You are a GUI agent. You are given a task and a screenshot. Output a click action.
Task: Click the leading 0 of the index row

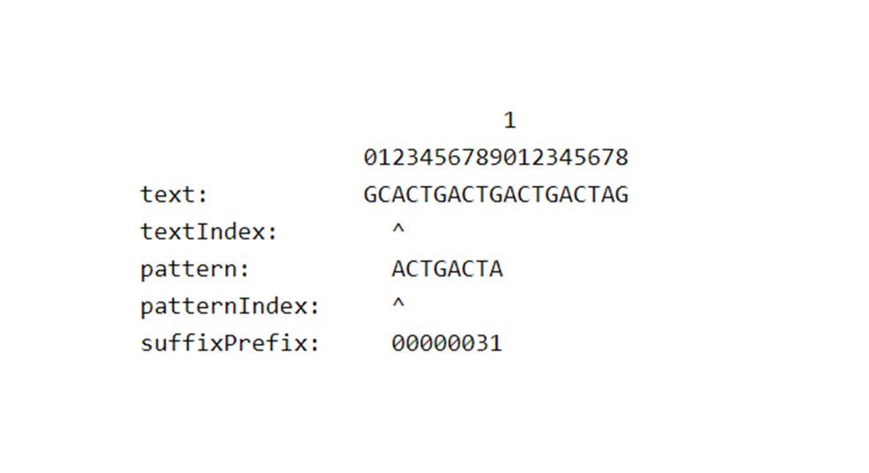click(370, 158)
